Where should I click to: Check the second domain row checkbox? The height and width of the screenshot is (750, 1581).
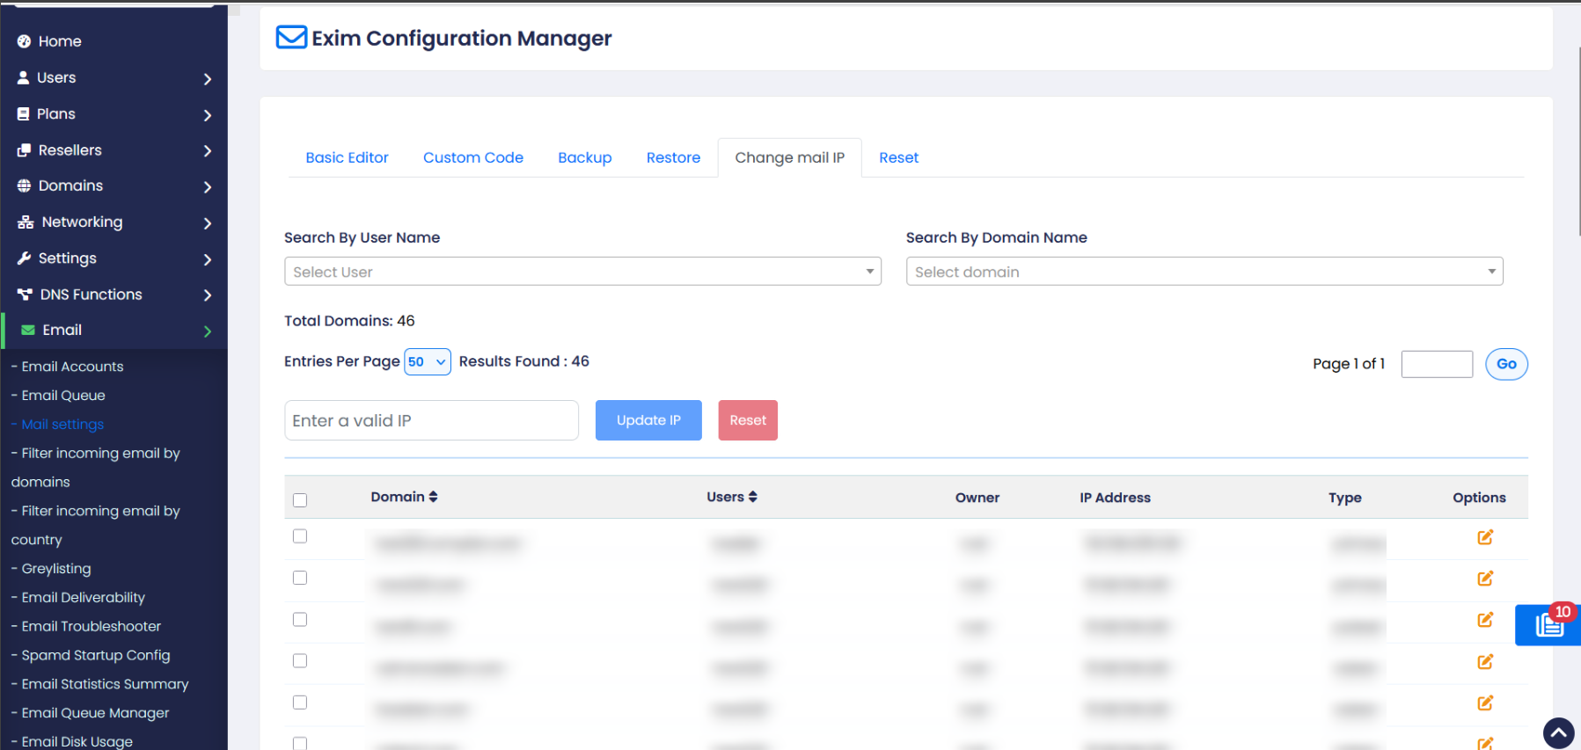coord(300,578)
